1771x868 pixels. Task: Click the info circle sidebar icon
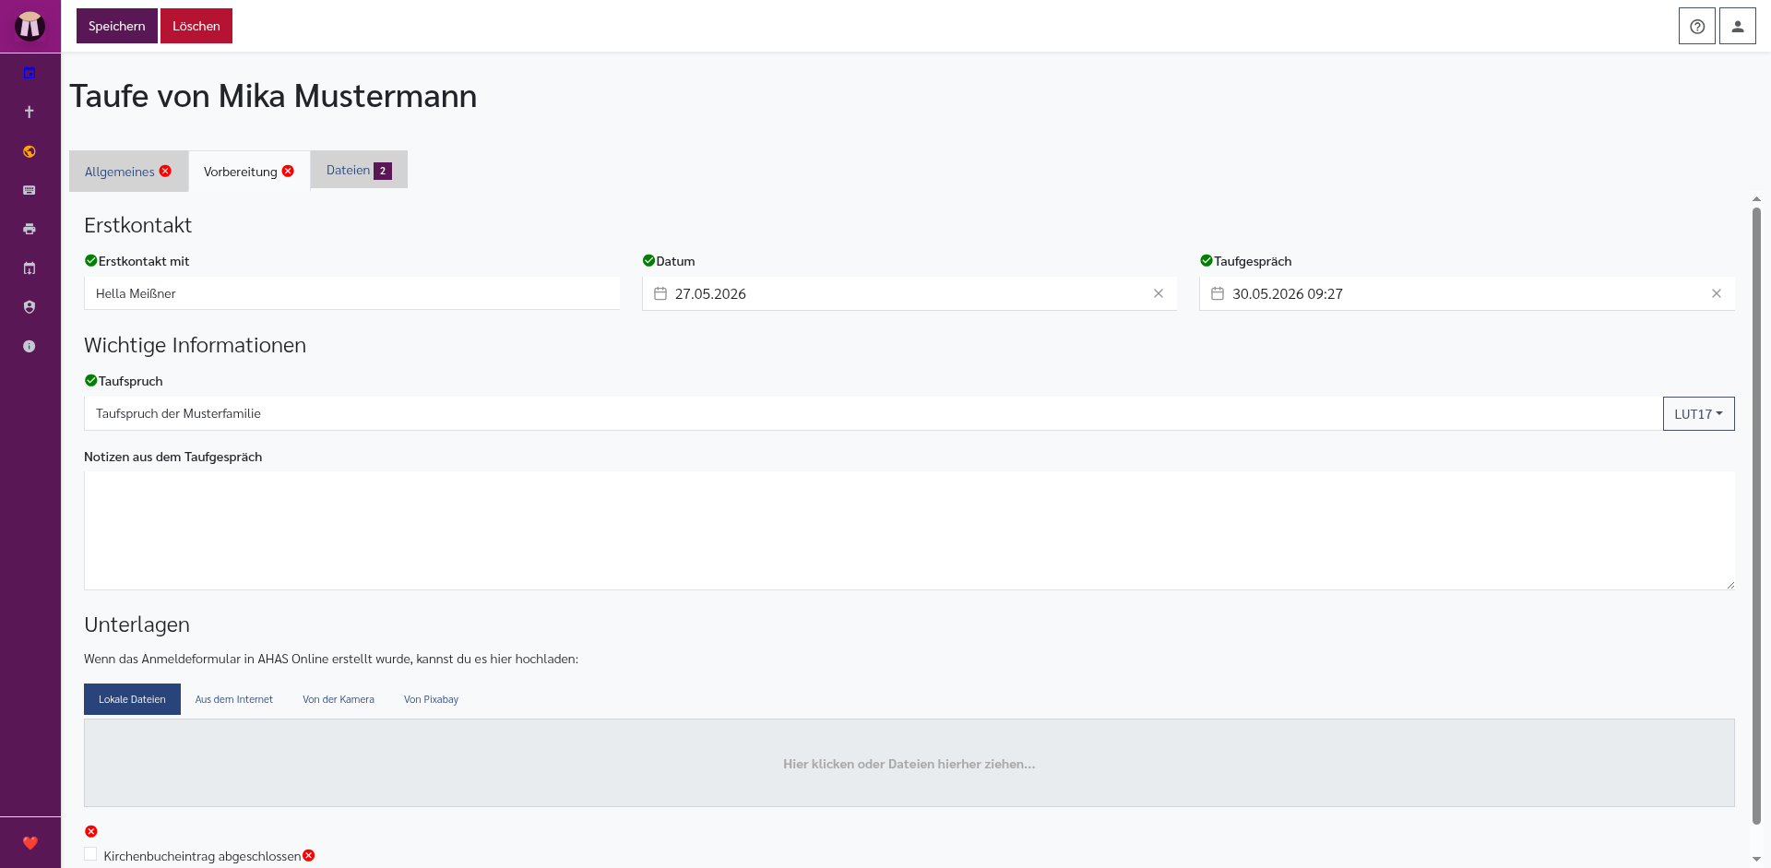(x=30, y=346)
